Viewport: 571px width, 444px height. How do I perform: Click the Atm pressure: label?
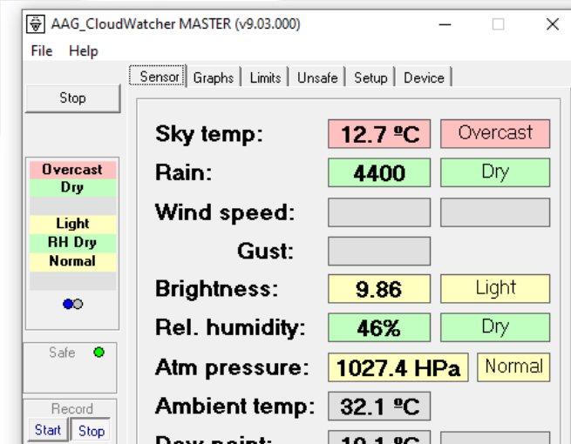(x=232, y=367)
